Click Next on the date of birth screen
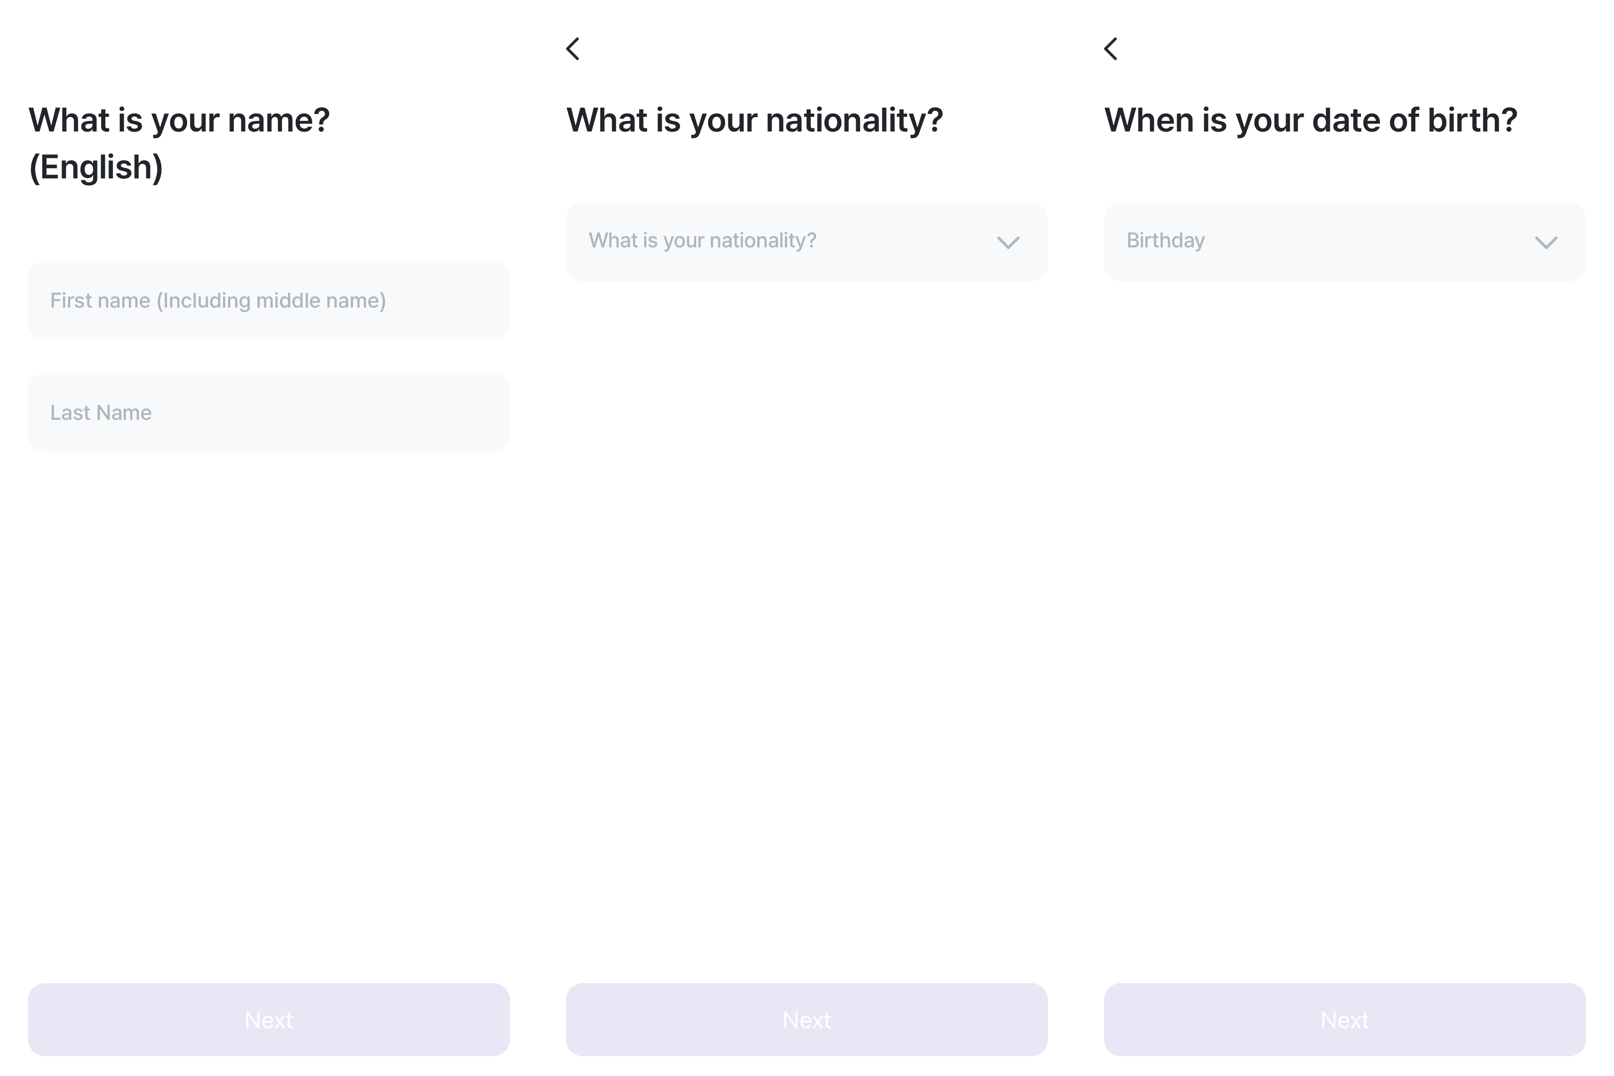 point(1345,1019)
